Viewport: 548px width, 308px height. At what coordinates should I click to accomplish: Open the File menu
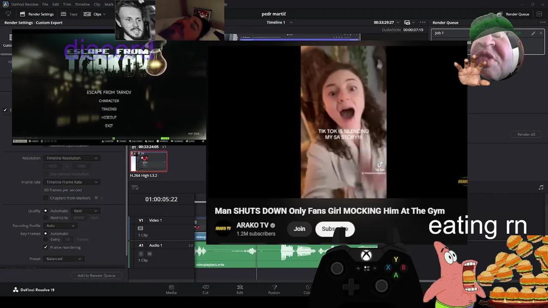pos(45,4)
